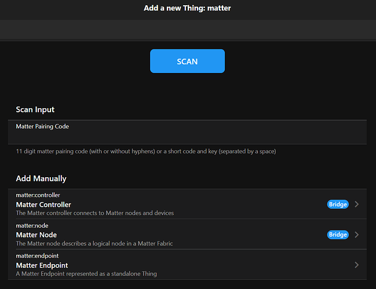Click the Add Manually section heading
This screenshot has height=289, width=376.
click(41, 178)
